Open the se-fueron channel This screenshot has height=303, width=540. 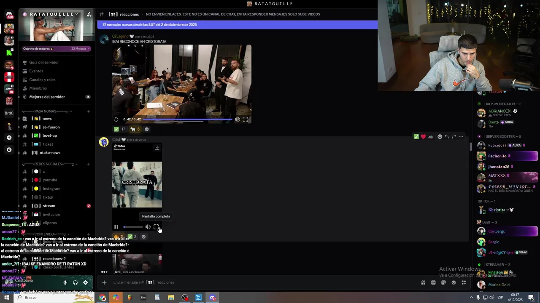click(57, 127)
